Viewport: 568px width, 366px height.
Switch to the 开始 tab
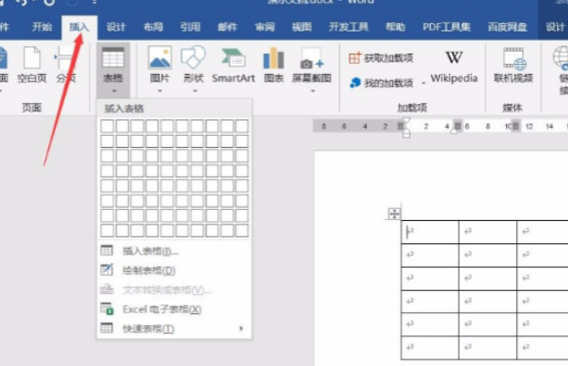point(42,27)
